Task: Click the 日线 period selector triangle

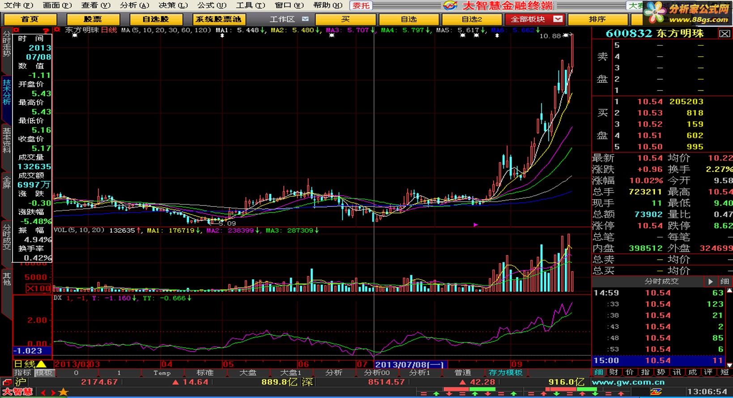Action: (x=41, y=364)
